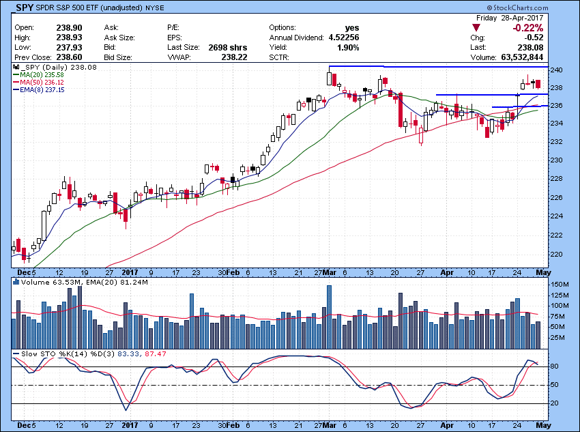Click the VWAP value 238.22
Viewport: 580px width, 432px height.
234,57
